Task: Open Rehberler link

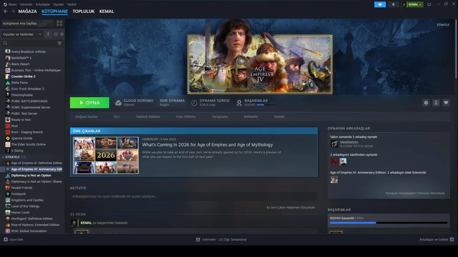Action: pos(251,117)
